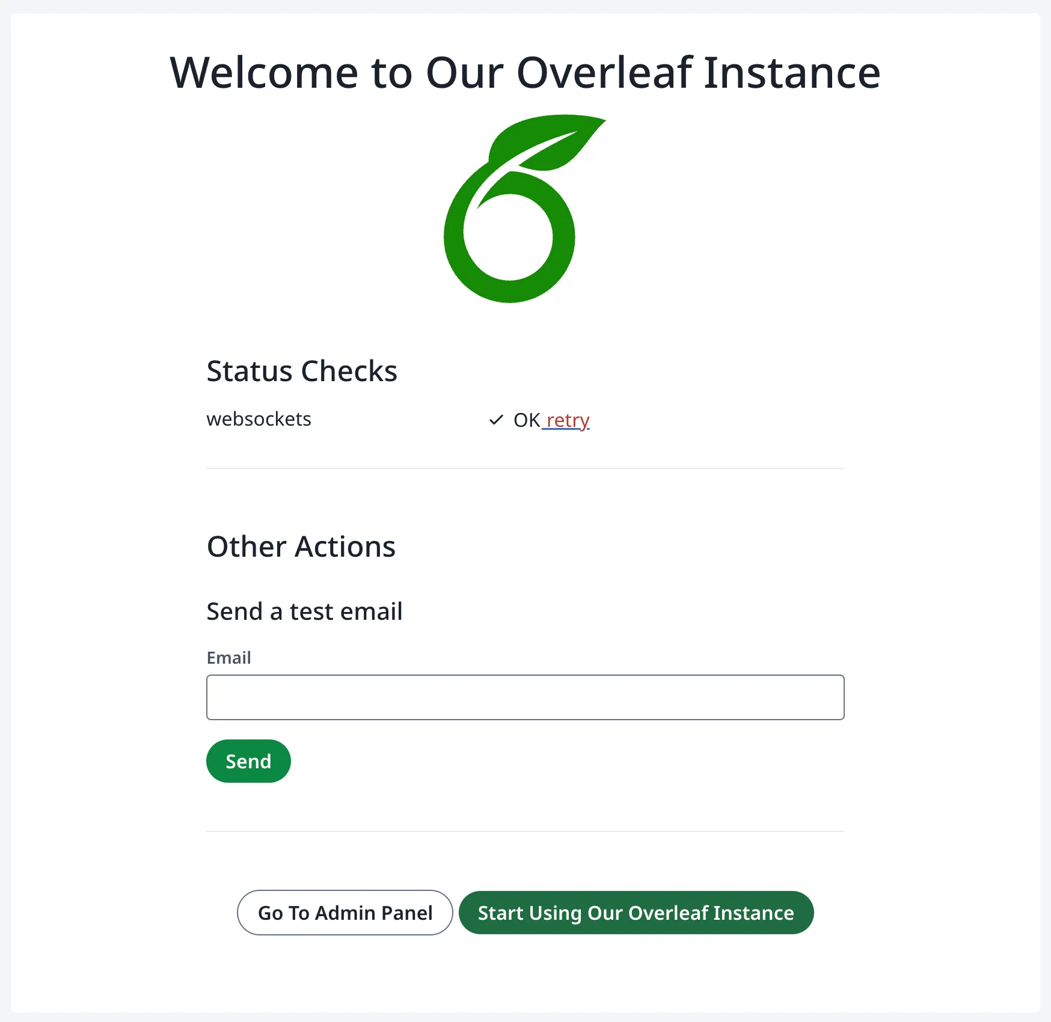Click the websockets OK checkmark icon
This screenshot has height=1022, width=1051.
(x=496, y=420)
